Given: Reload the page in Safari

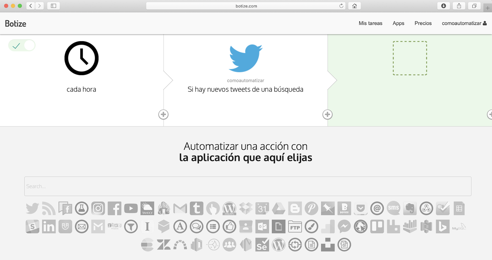Looking at the screenshot, I should (x=341, y=6).
